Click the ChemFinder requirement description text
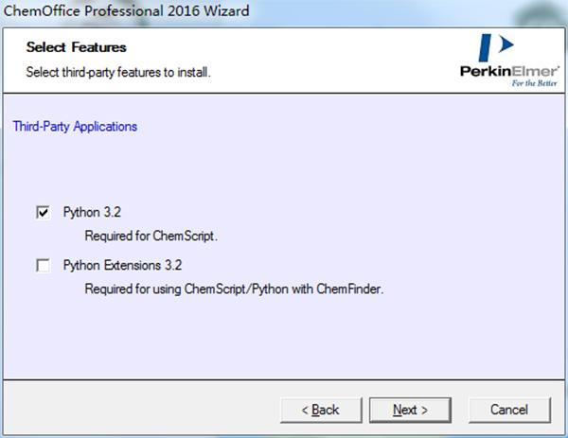Image resolution: width=568 pixels, height=438 pixels. [234, 289]
